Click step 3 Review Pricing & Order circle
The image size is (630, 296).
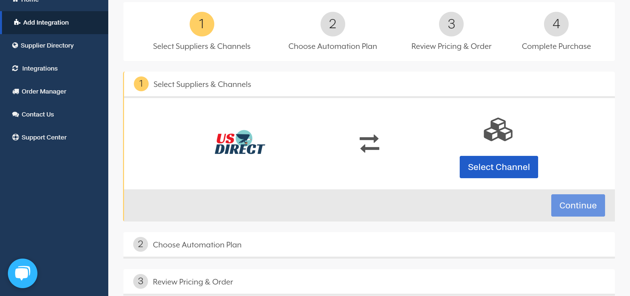[451, 24]
